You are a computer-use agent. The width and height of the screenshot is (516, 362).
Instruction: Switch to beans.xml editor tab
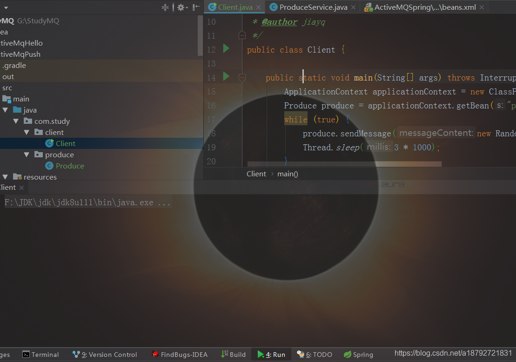424,7
